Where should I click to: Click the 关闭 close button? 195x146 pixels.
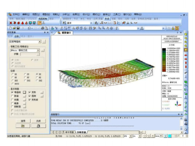(x=38, y=121)
